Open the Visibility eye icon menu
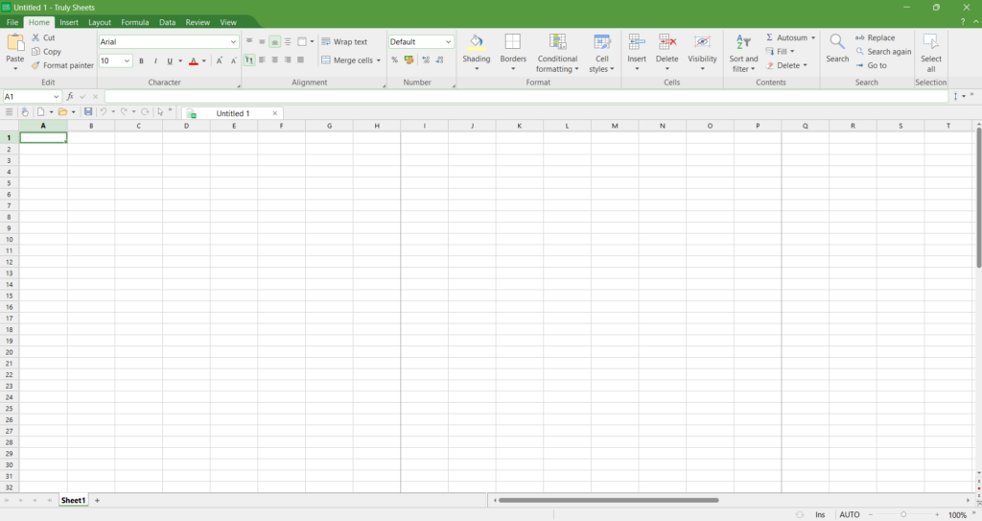This screenshot has height=521, width=982. (702, 42)
